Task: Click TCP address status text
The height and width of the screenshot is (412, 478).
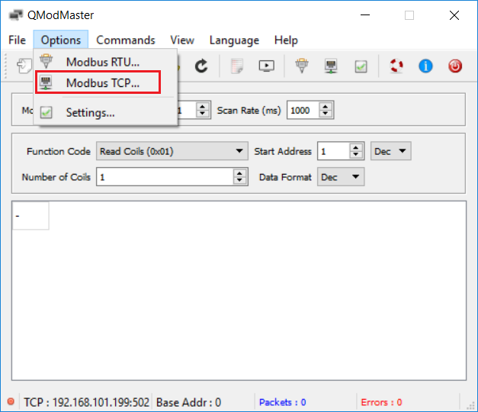Action: (x=87, y=402)
